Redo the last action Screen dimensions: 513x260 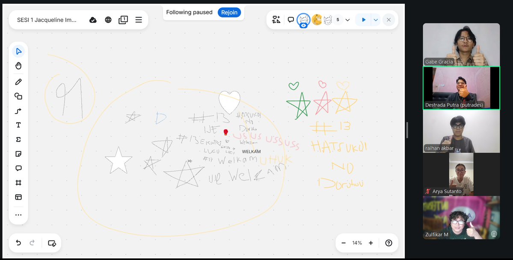(32, 243)
